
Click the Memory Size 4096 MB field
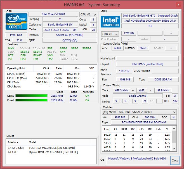point(125,80)
